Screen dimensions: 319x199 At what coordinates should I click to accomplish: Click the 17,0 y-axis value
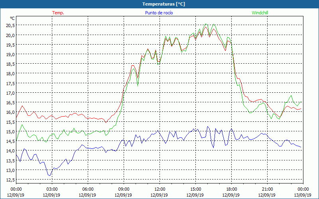(x=10, y=93)
